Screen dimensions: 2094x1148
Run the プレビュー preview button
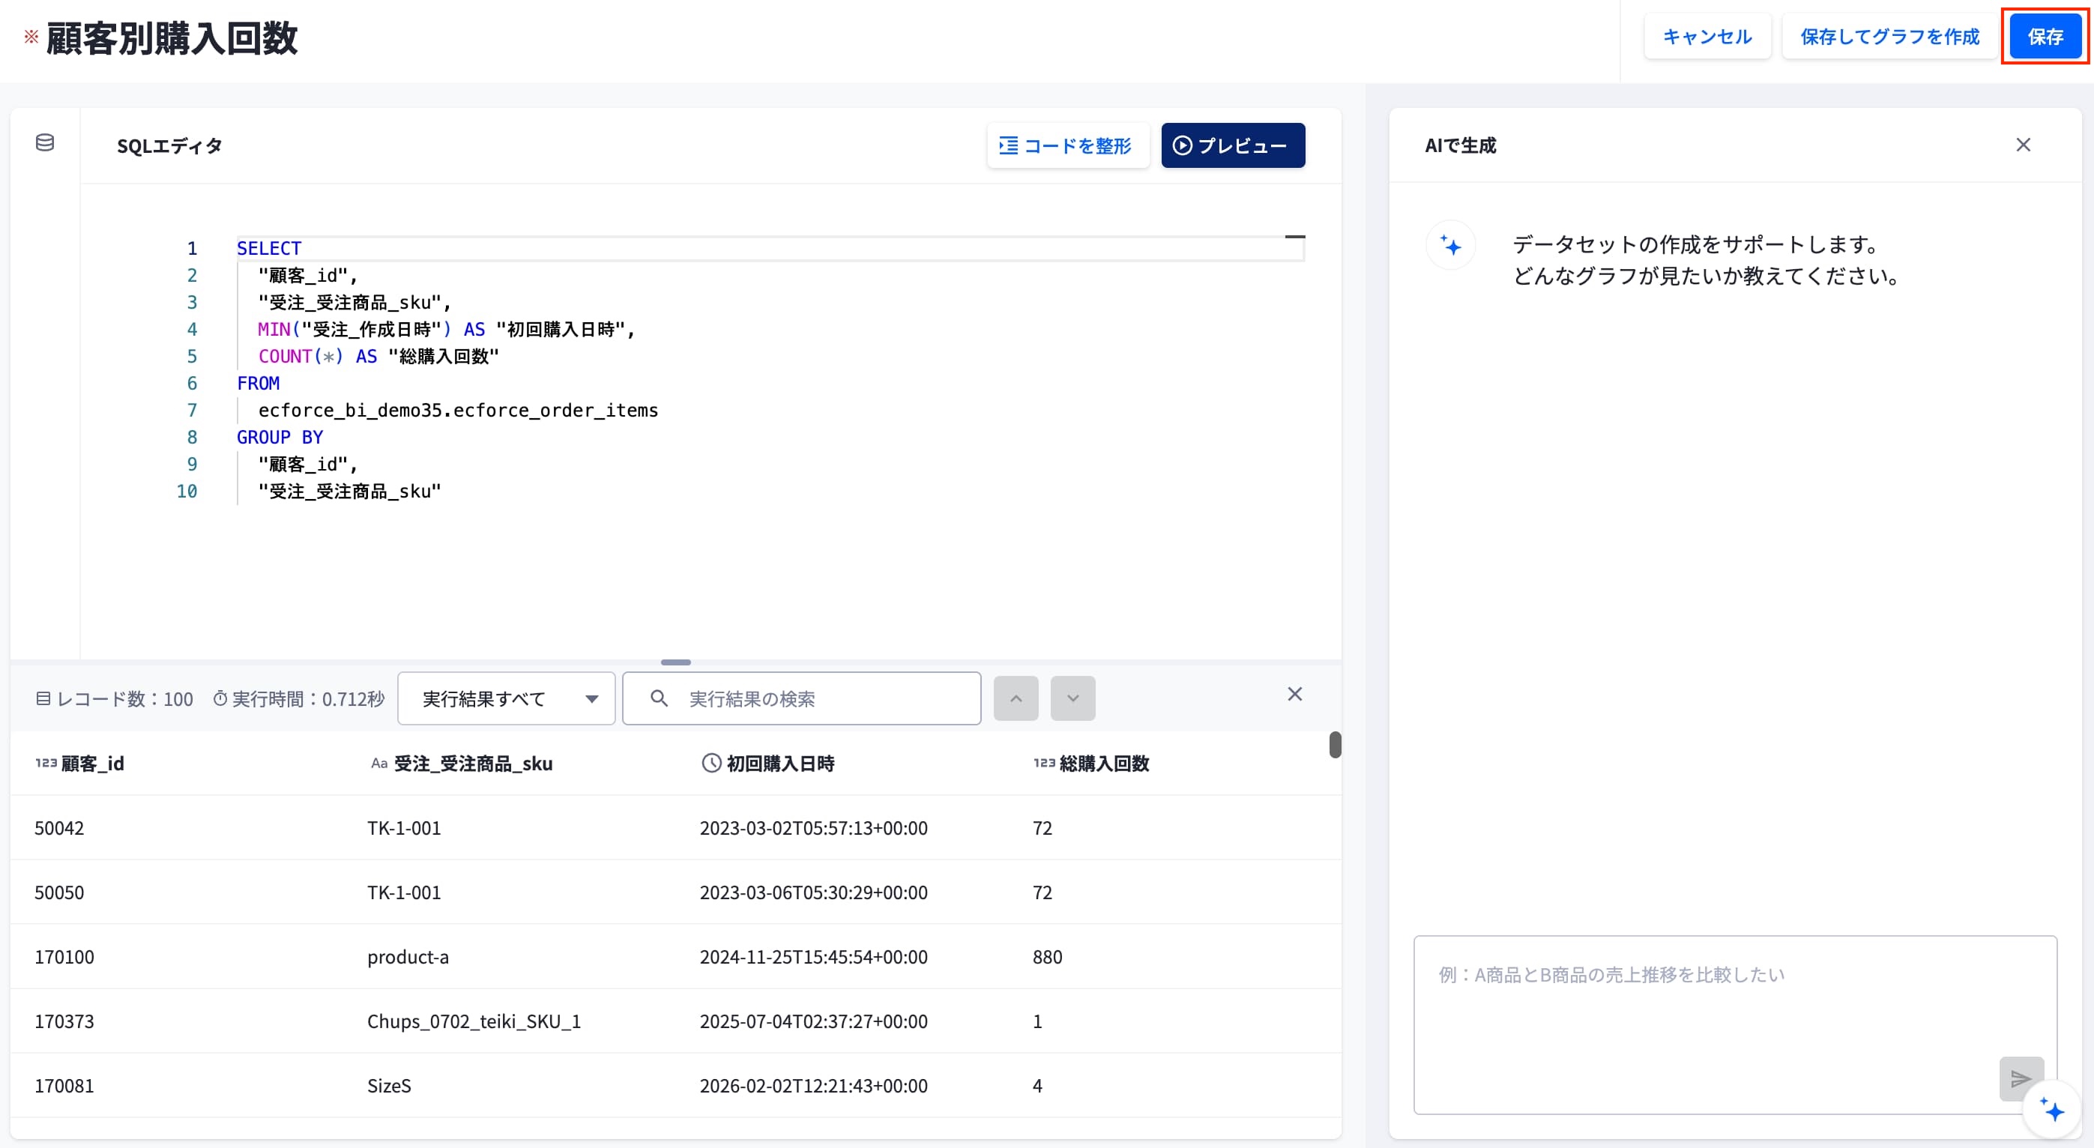pos(1232,145)
